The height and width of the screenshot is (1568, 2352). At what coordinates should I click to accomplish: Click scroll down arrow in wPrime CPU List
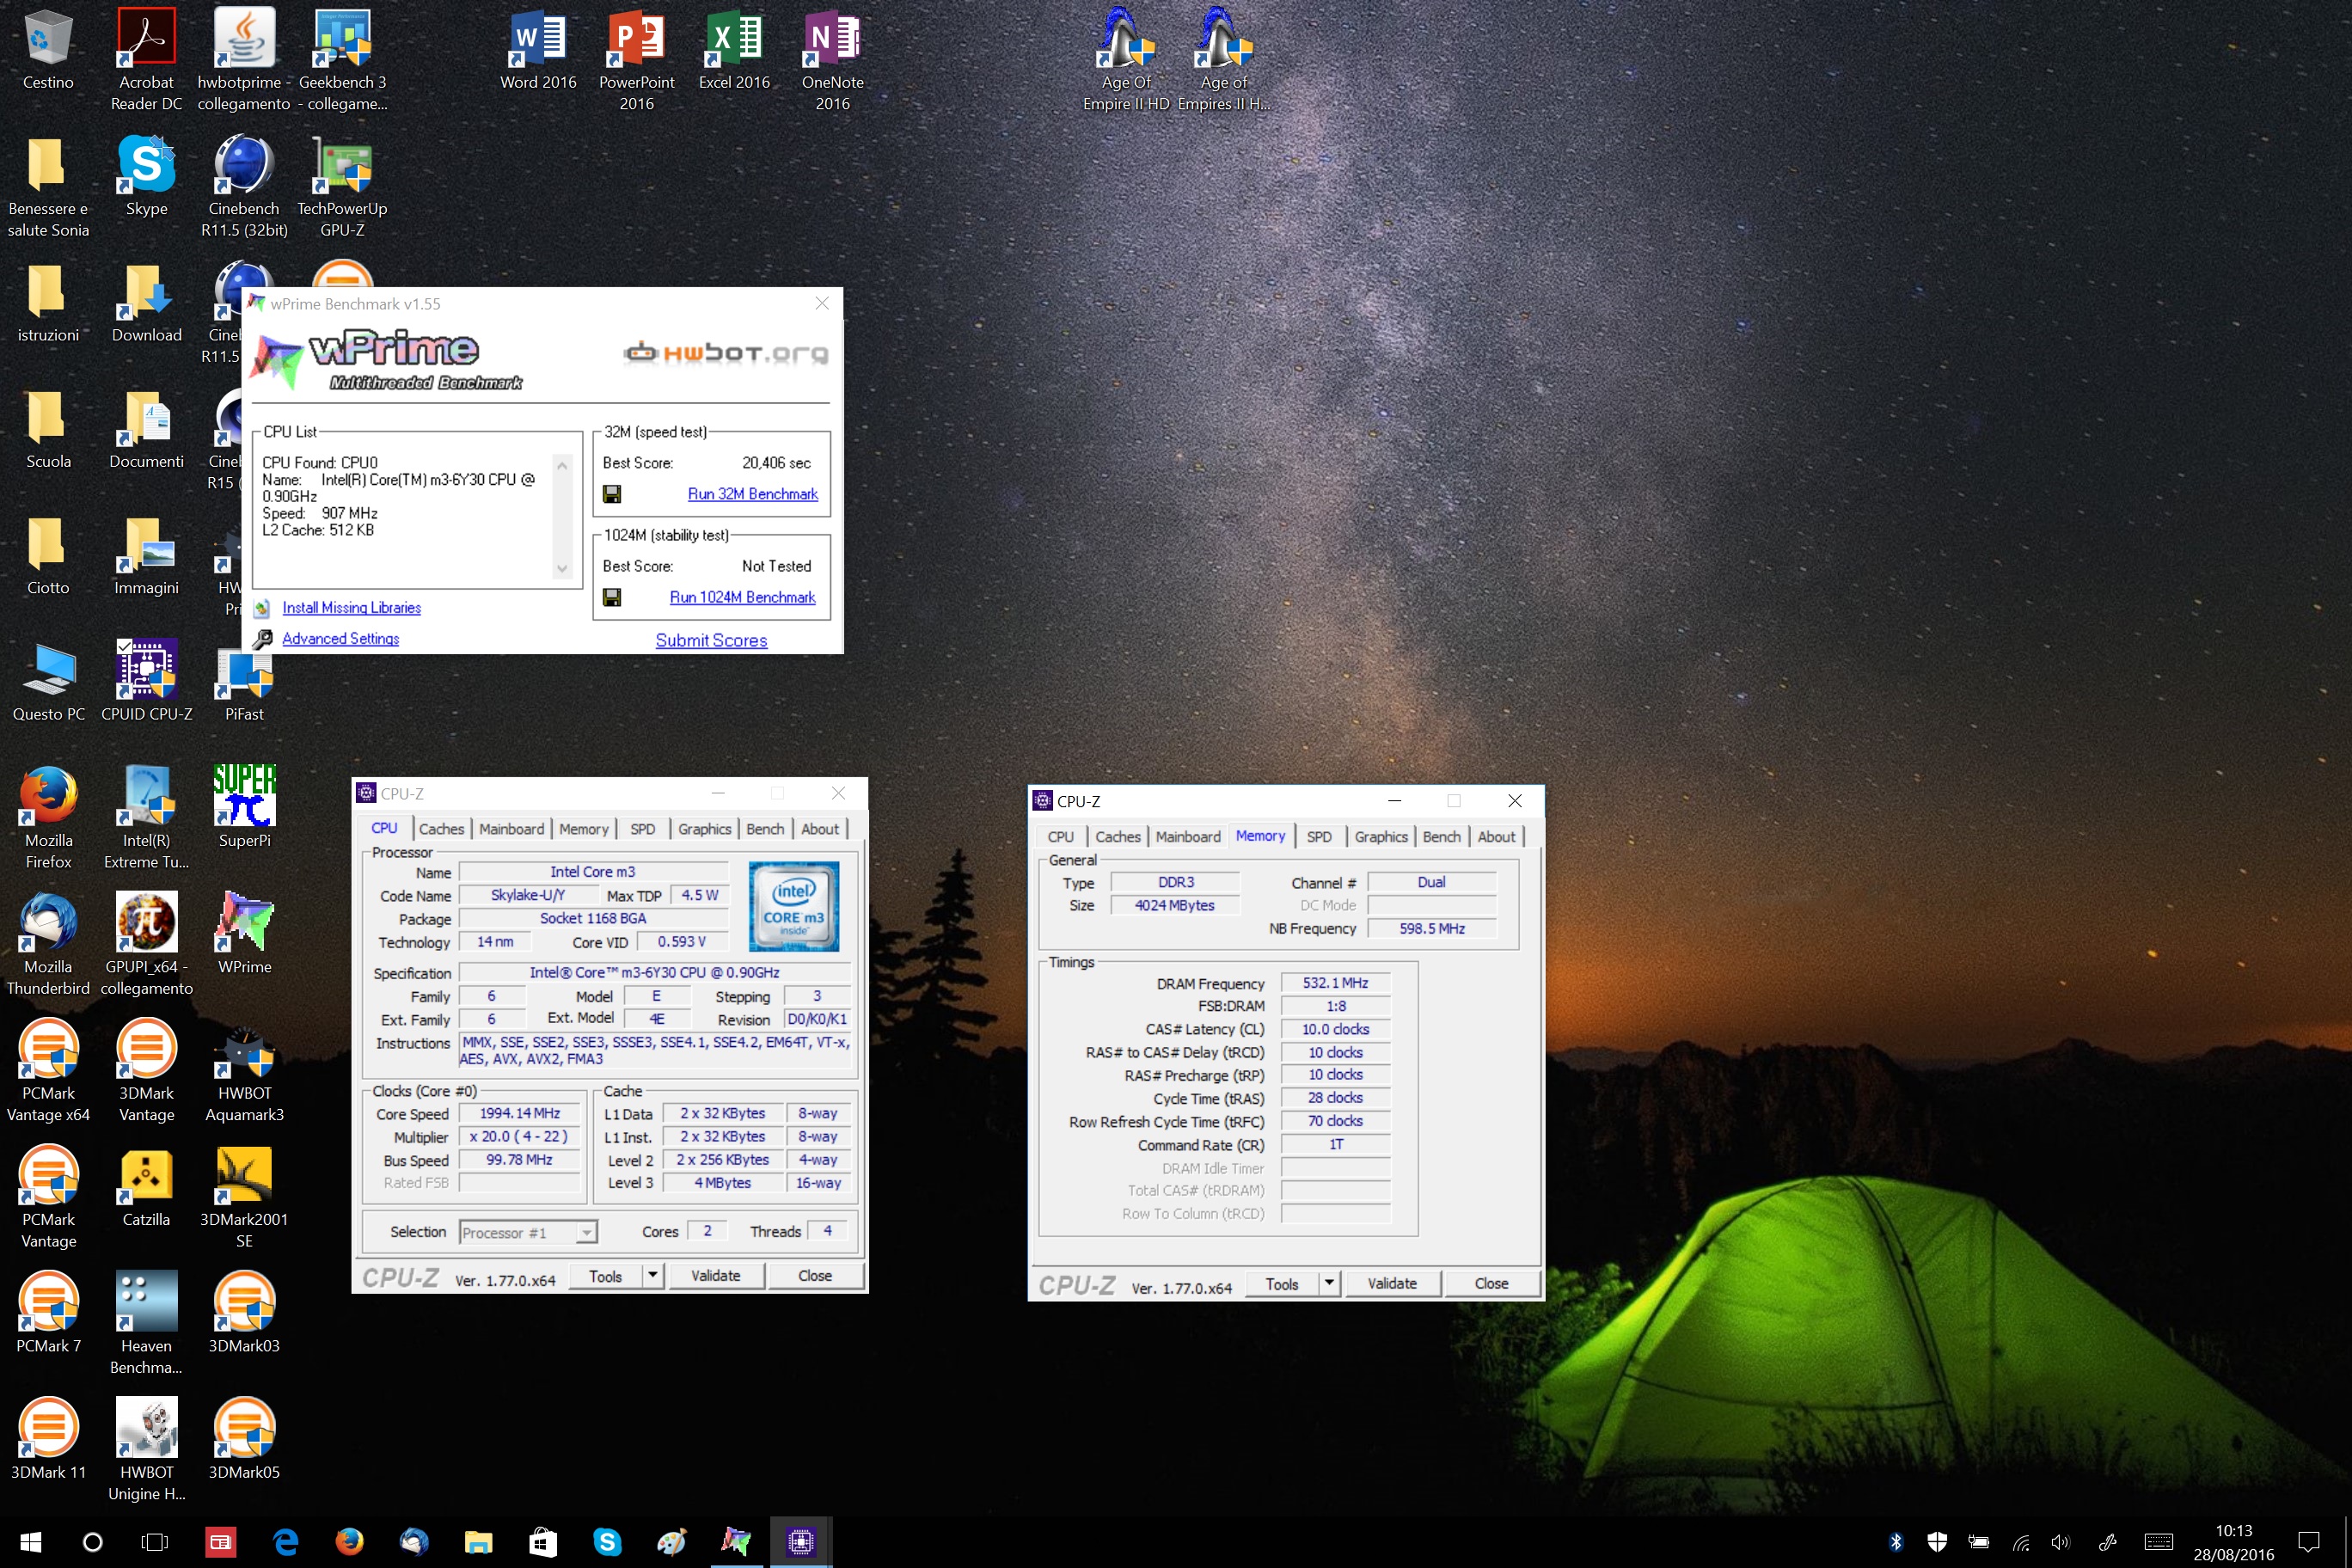[562, 569]
